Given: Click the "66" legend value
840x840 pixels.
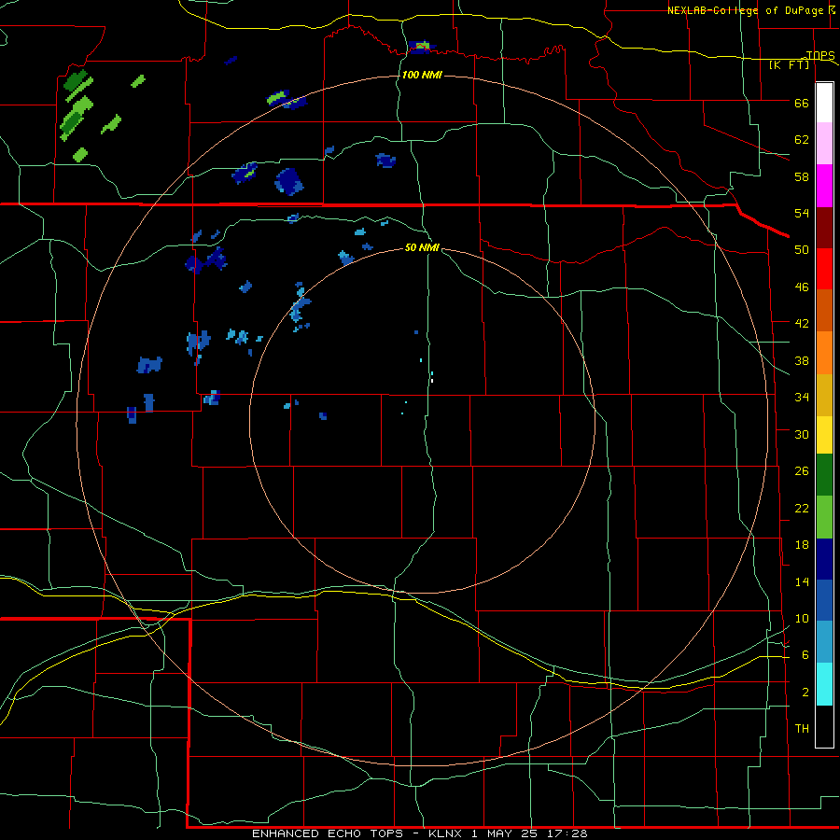Looking at the screenshot, I should [802, 104].
